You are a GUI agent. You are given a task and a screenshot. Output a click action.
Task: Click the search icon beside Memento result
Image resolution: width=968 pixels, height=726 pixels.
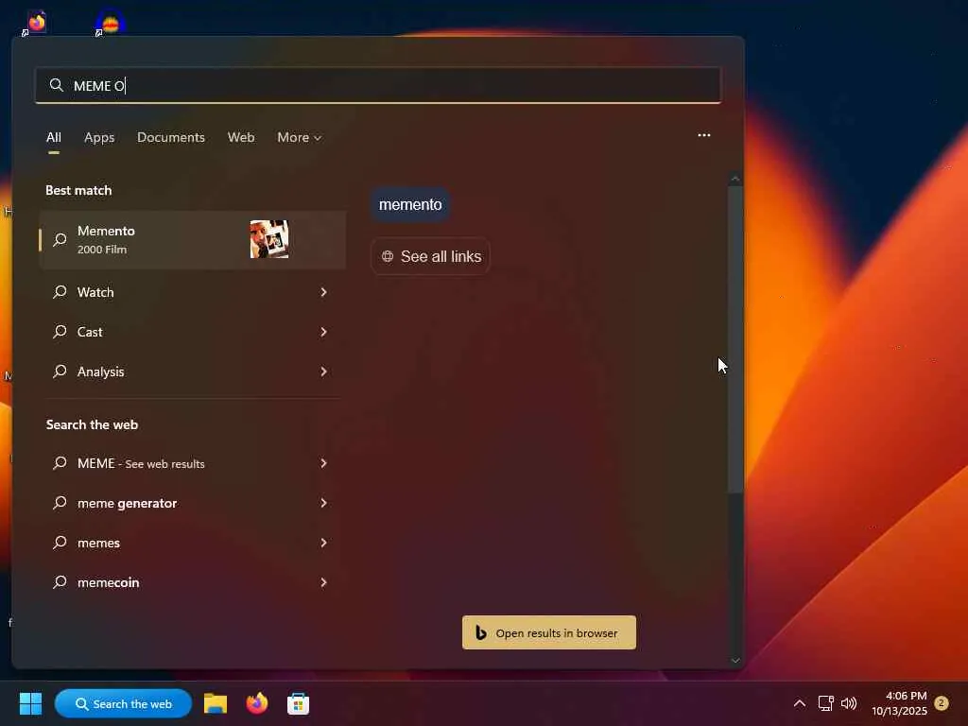point(60,239)
